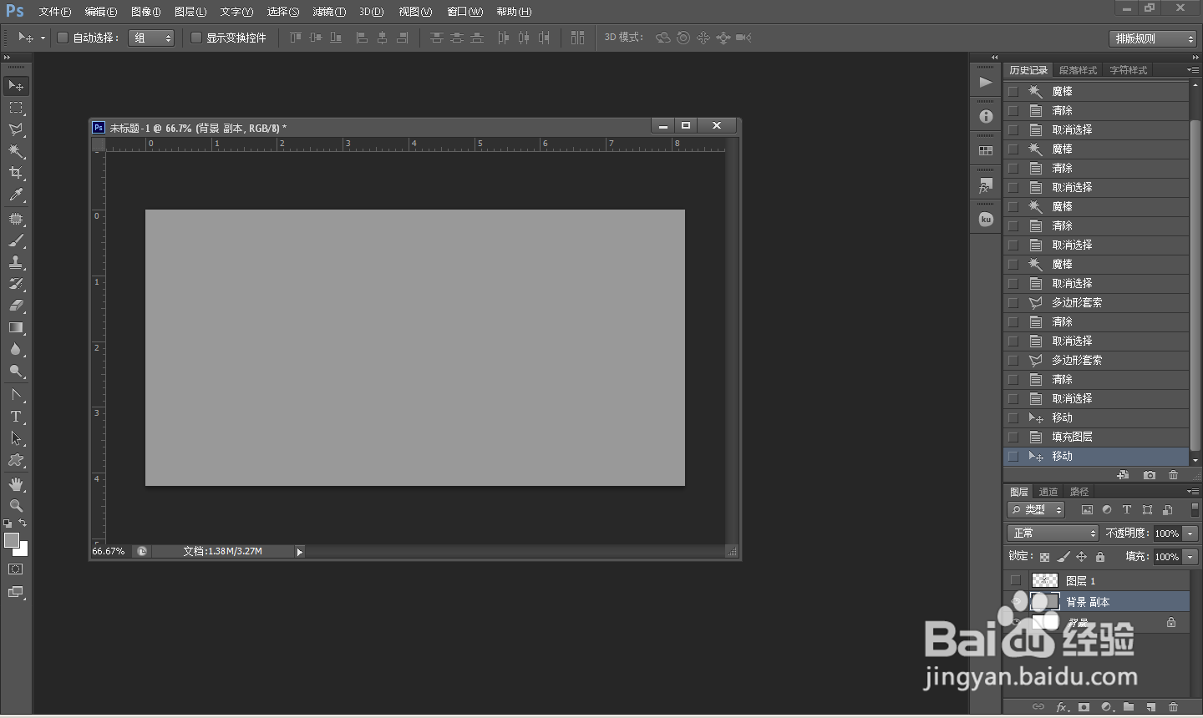Open the layer styles fx menu
This screenshot has height=718, width=1203.
[1063, 707]
